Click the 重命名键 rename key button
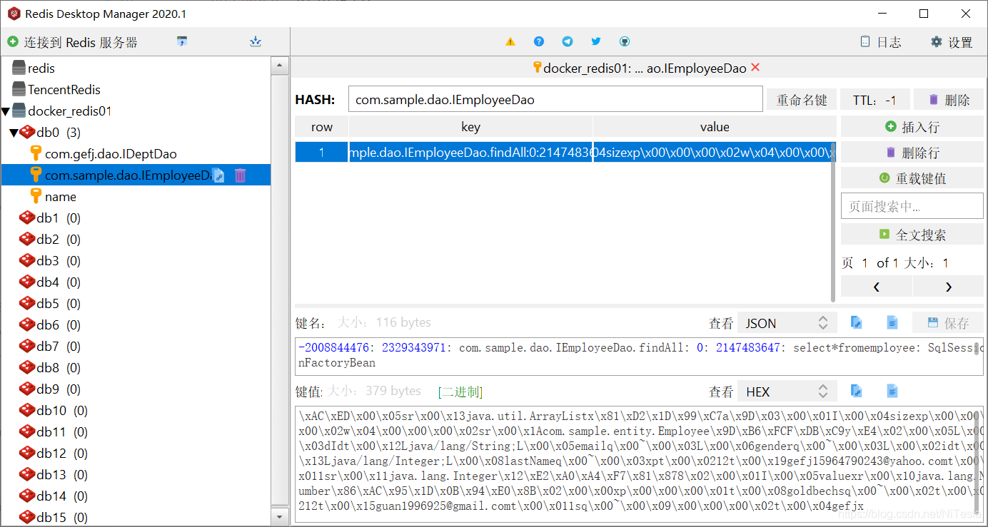Screen dimensions: 988x527 coord(802,100)
